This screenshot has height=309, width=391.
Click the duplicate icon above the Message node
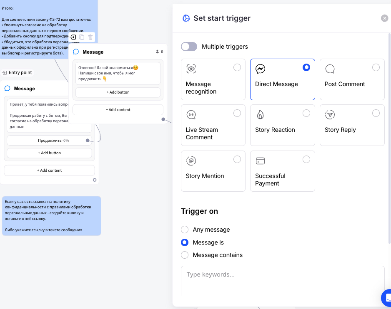pyautogui.click(x=82, y=37)
